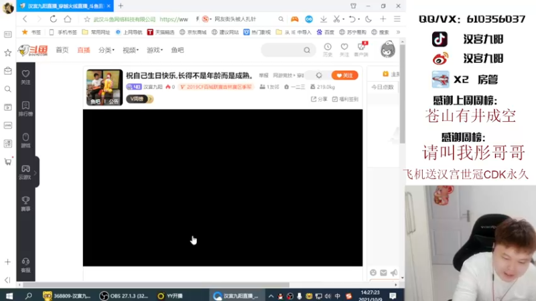This screenshot has height=301, width=536.
Task: Open Douyu watch history (历史)
Action: pyautogui.click(x=328, y=49)
